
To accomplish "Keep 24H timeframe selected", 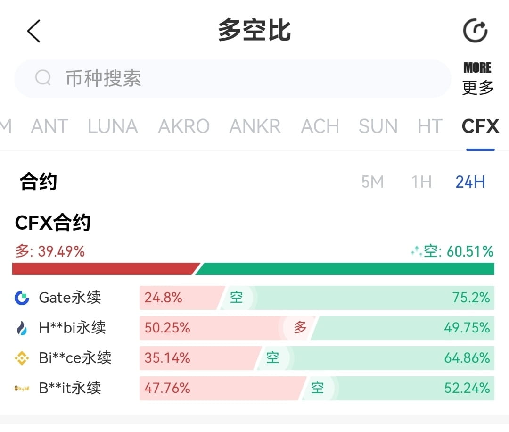I will (470, 182).
